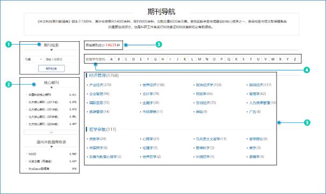326x194 pixels.
Task: Open the 劳动经济 (35) subject link
Action: pyautogui.click(x=206, y=103)
